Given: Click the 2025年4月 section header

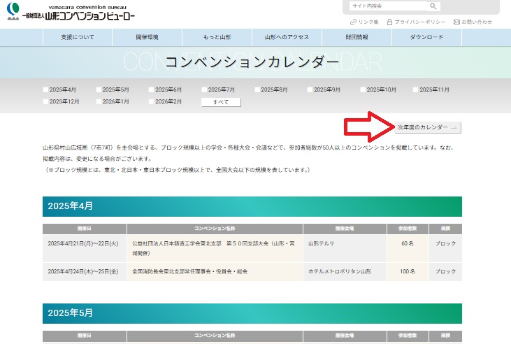Looking at the screenshot, I should 252,206.
